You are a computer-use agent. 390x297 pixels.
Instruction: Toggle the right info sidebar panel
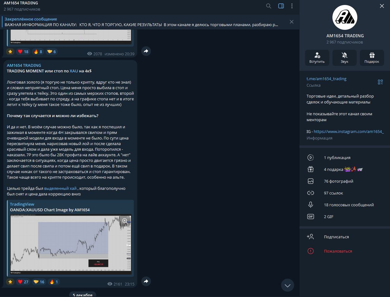point(281,6)
